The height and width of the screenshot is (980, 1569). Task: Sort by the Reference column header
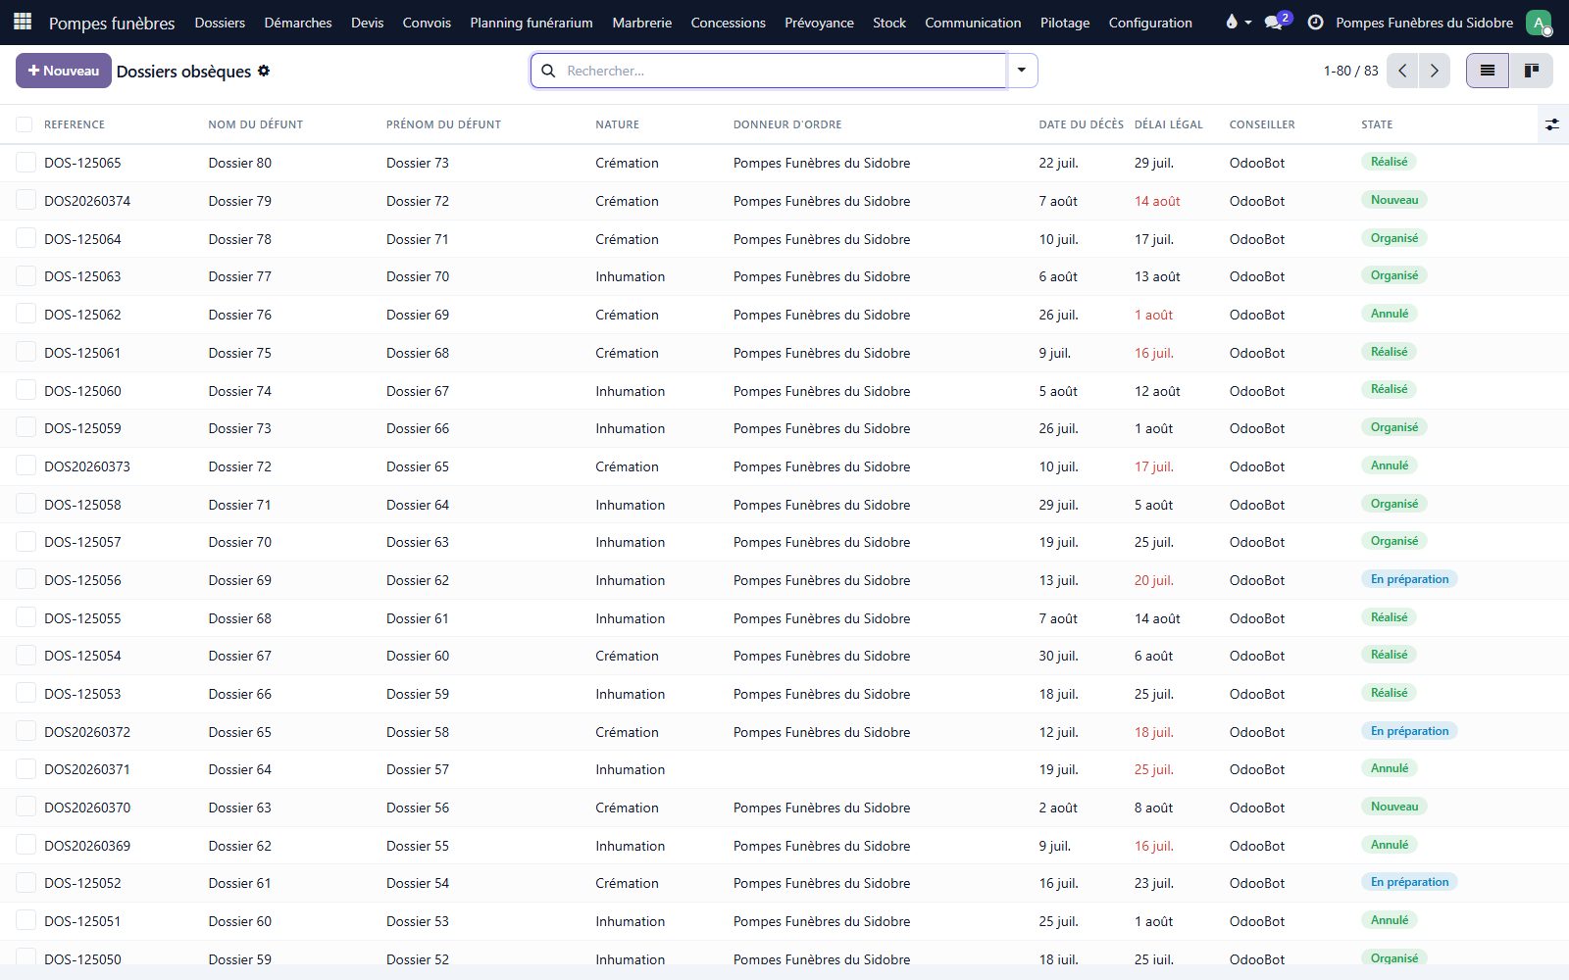[75, 124]
